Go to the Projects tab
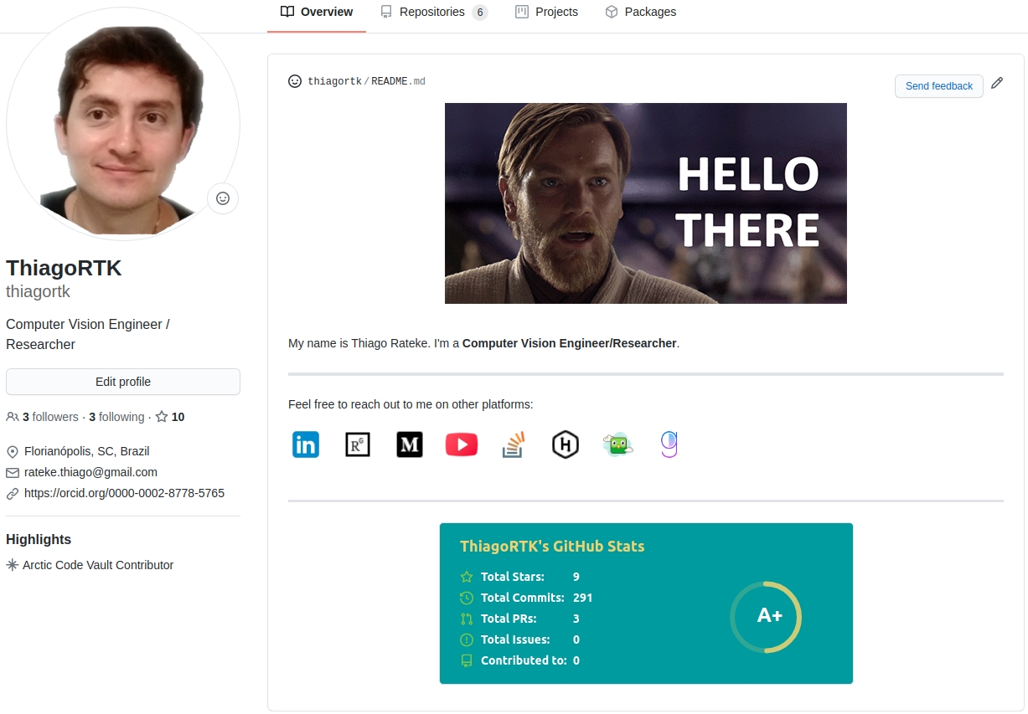Image resolution: width=1028 pixels, height=714 pixels. (x=546, y=12)
